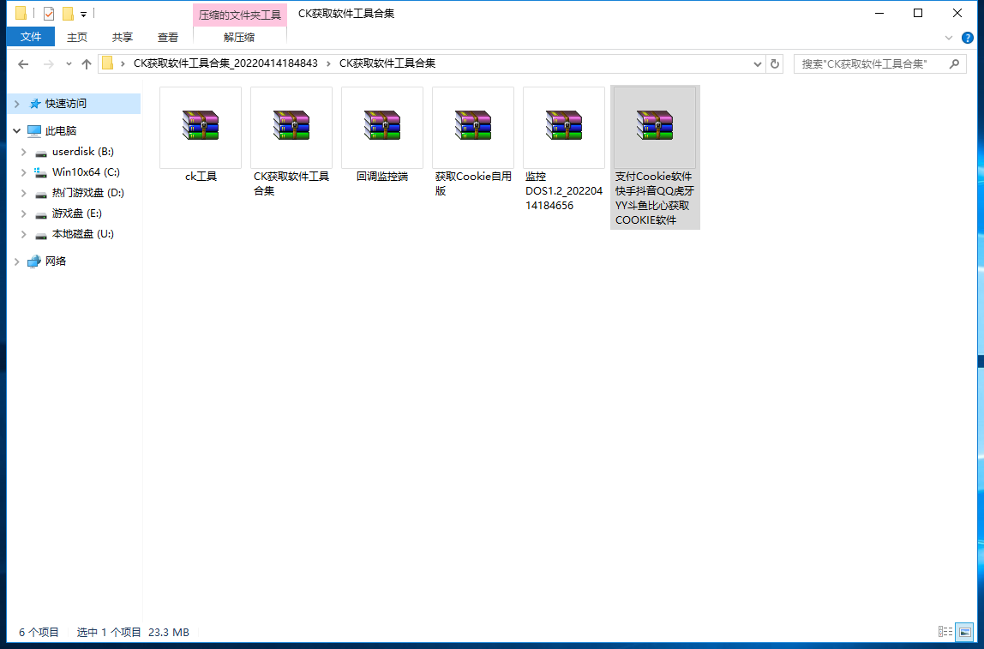Expand the ribbon with the chevron
The image size is (984, 649).
(949, 38)
